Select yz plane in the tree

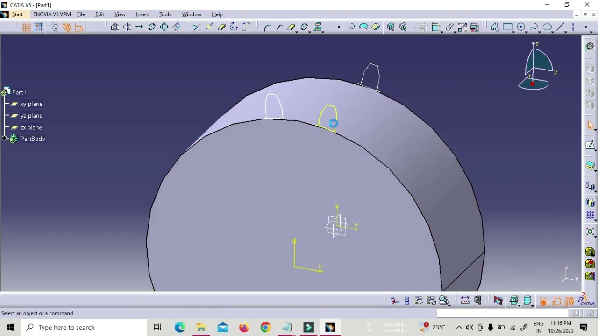(31, 116)
